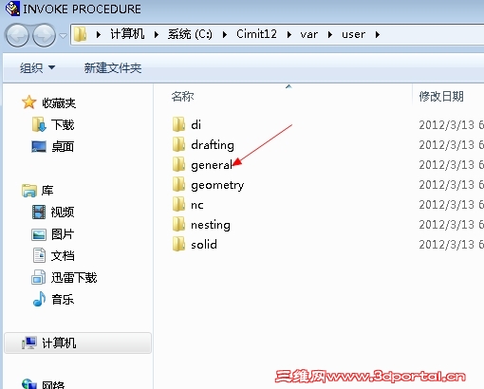Open the 文档 library

(63, 255)
